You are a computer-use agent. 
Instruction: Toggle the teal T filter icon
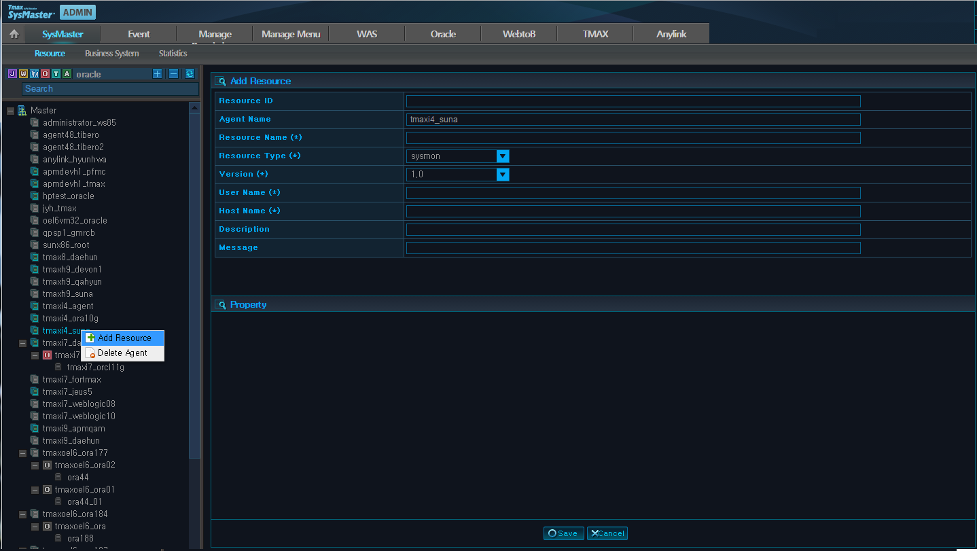pyautogui.click(x=56, y=74)
